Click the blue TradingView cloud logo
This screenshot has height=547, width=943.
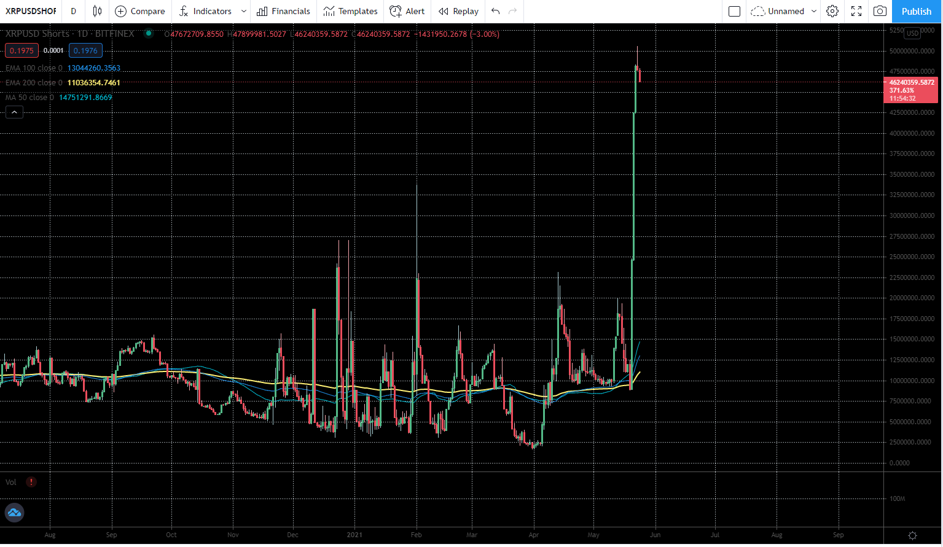pyautogui.click(x=14, y=513)
